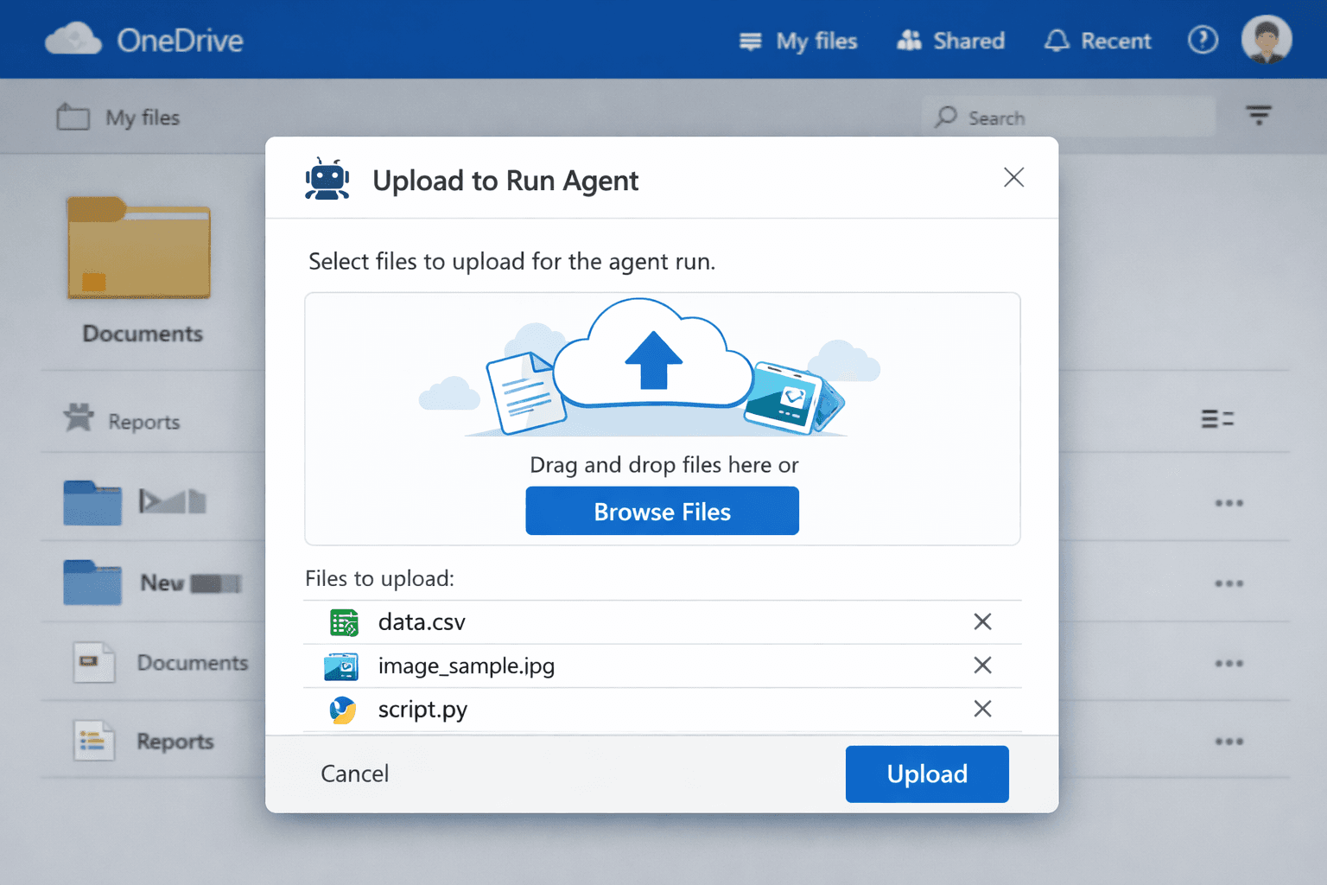This screenshot has height=885, width=1327.
Task: Open the Help question mark icon
Action: (x=1203, y=40)
